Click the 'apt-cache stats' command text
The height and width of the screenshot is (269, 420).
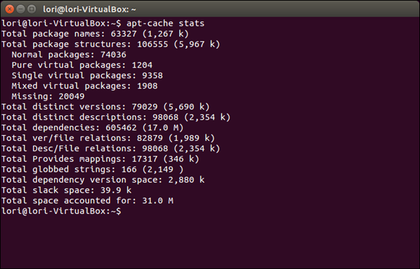165,23
